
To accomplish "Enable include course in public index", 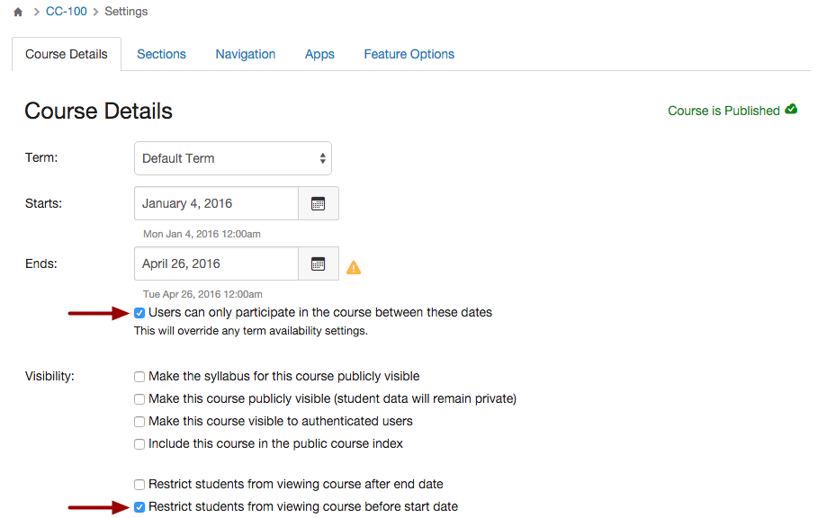I will pyautogui.click(x=139, y=444).
